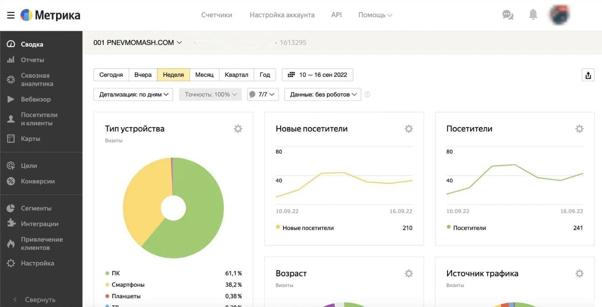This screenshot has height=307, width=602.
Task: Click the help question mark next to Данные
Action: pyautogui.click(x=367, y=95)
